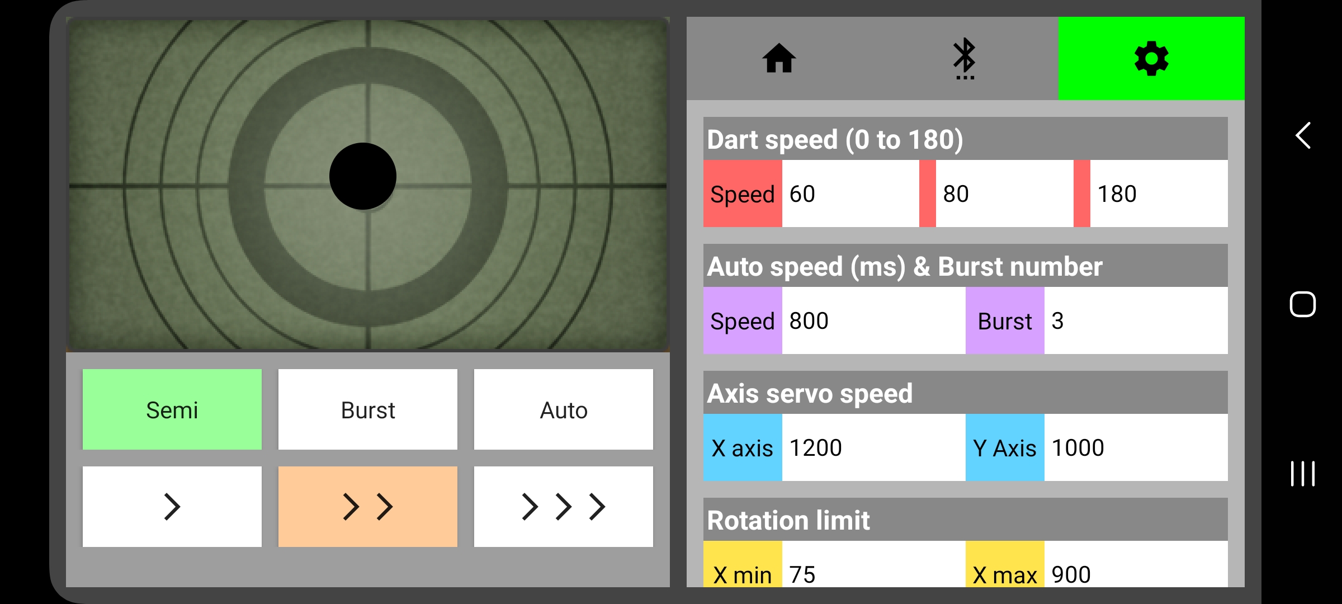Screen dimensions: 1342x604
Task: Enable Semi fire mode
Action: pyautogui.click(x=172, y=409)
